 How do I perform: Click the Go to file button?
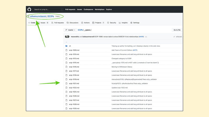[x=177, y=30]
